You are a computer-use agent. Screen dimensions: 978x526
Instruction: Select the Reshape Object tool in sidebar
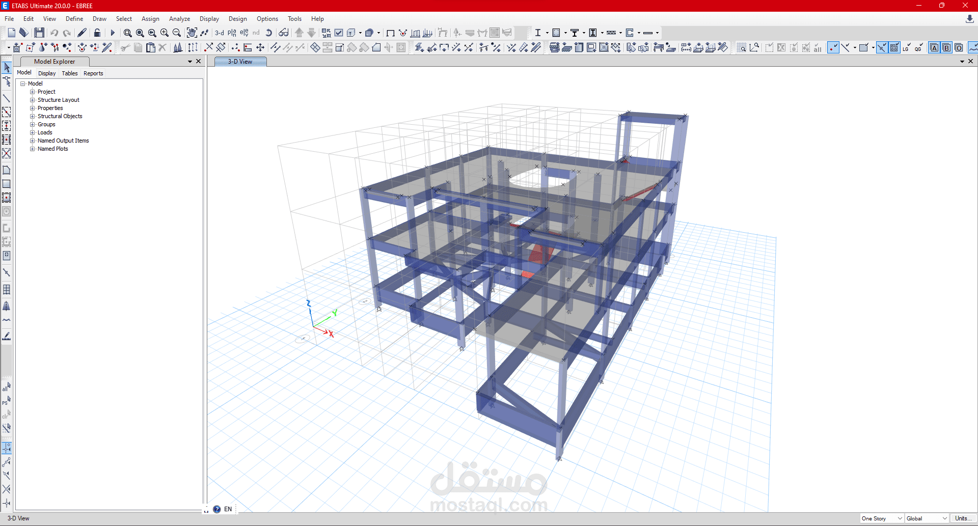[x=7, y=81]
